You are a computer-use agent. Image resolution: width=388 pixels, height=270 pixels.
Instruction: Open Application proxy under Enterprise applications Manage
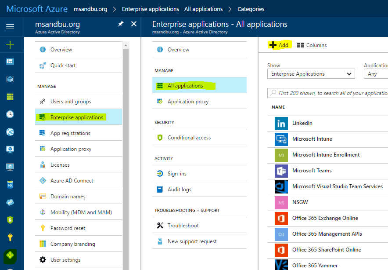199,102
